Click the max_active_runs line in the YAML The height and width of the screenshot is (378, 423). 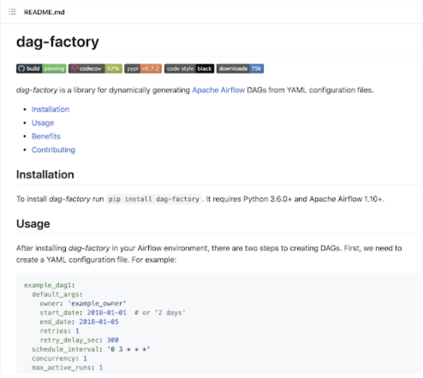click(67, 367)
